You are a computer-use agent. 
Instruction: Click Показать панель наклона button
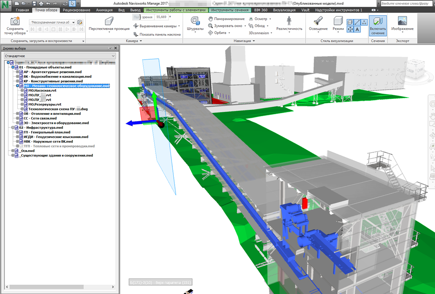157,34
